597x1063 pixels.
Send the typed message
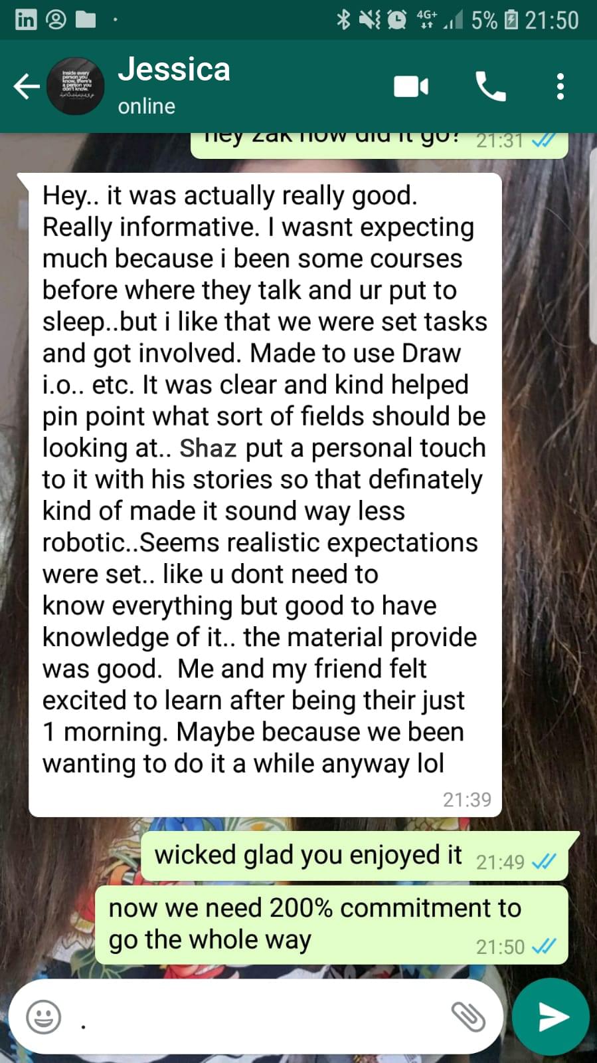click(551, 1016)
